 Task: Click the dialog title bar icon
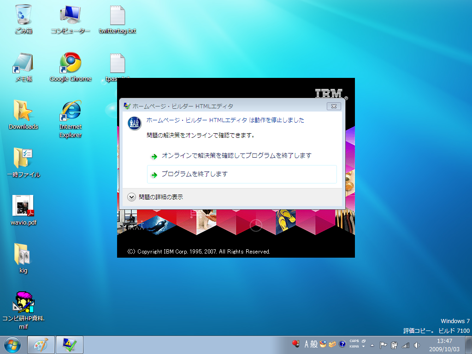pos(127,106)
